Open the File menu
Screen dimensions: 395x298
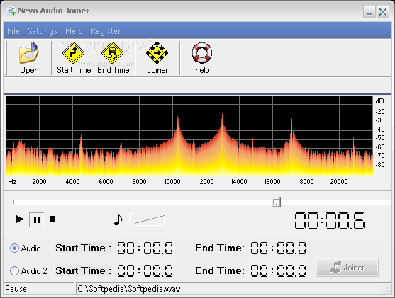[x=13, y=31]
